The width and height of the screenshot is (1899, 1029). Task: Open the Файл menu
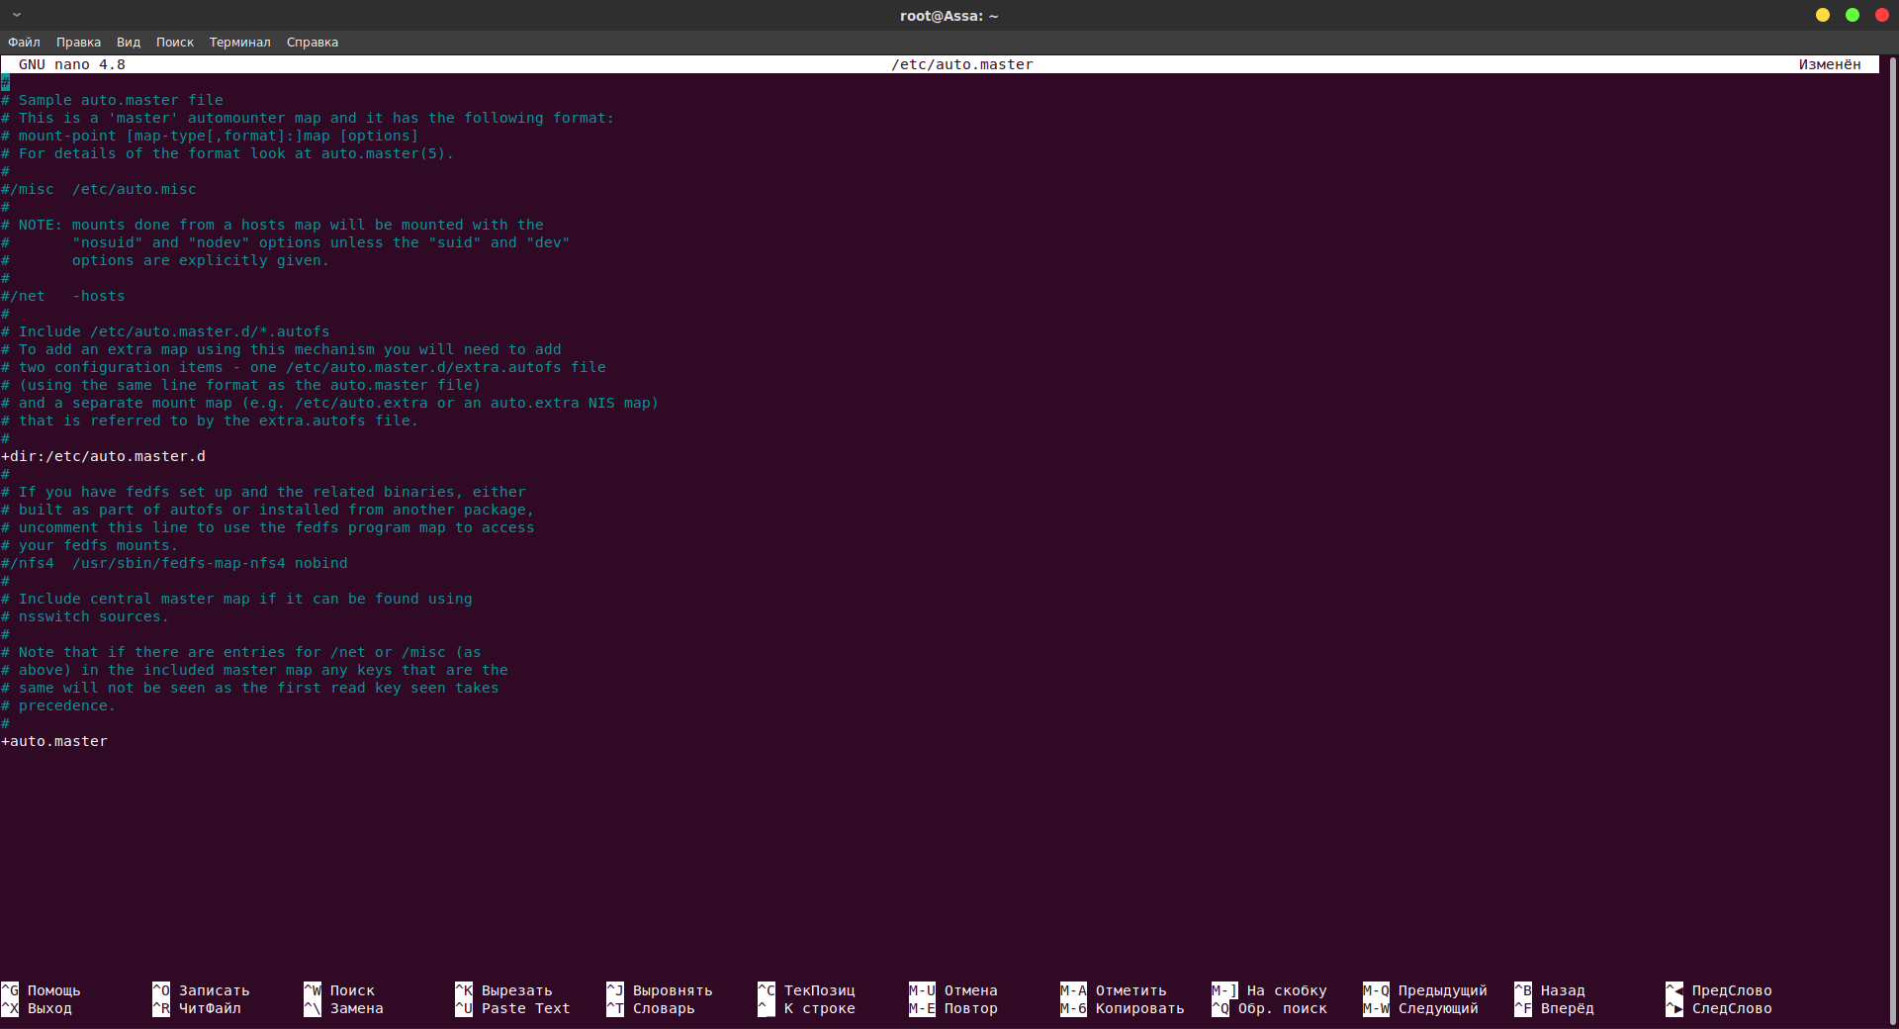(24, 42)
